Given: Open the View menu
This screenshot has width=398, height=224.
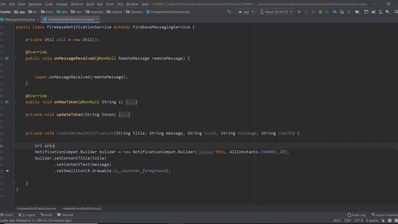Looking at the screenshot, I should coord(21,4).
